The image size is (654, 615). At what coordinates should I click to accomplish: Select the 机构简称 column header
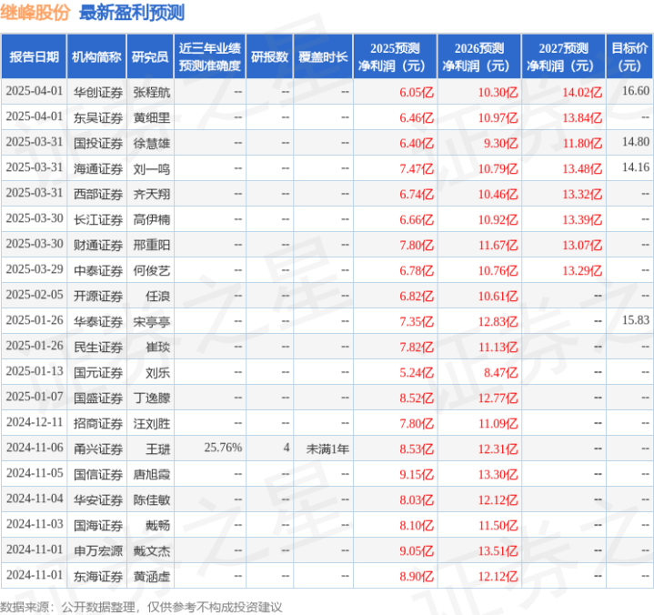click(x=96, y=56)
